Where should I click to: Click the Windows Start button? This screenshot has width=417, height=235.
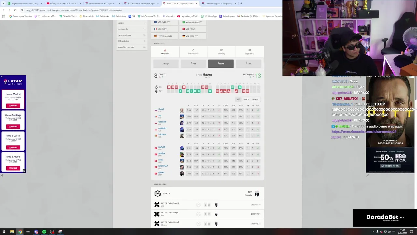(x=4, y=232)
